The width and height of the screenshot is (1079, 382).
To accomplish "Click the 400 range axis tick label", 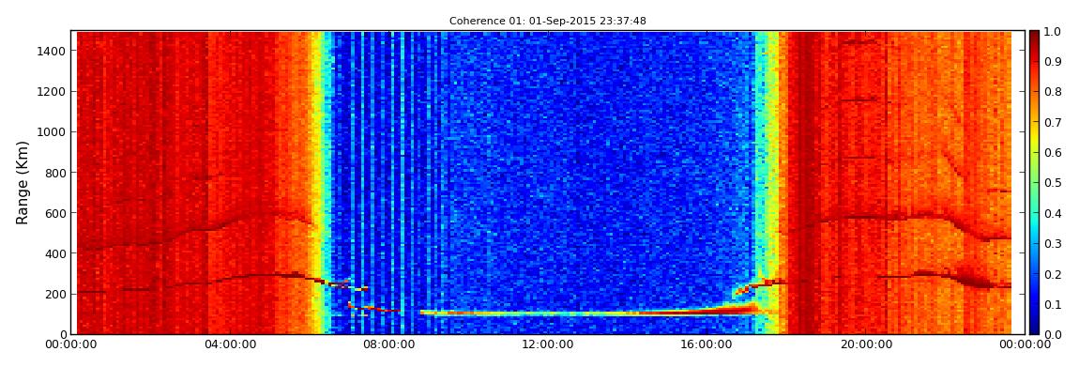I will point(56,254).
